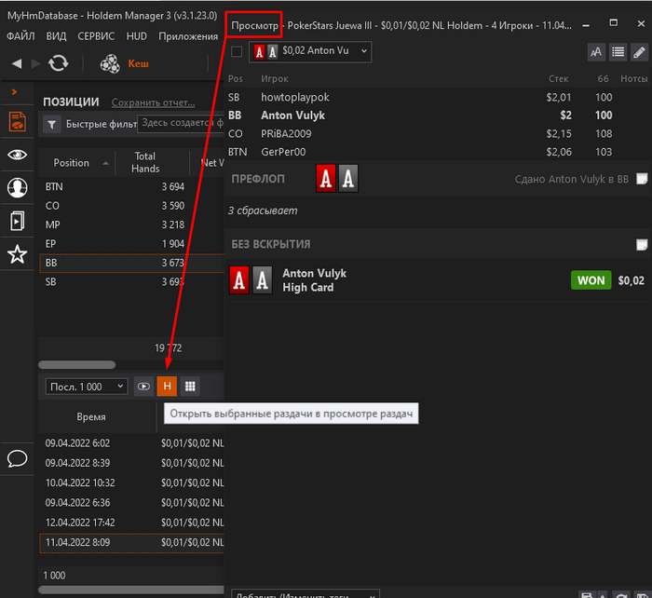The height and width of the screenshot is (598, 652).
Task: Open the chat bubble sidebar icon
Action: point(17,458)
